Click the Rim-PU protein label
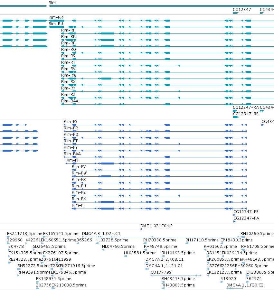The height and width of the screenshot is (290, 274). point(79,186)
